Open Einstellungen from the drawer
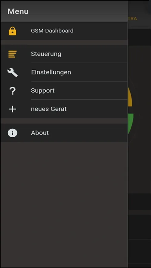 (64, 72)
